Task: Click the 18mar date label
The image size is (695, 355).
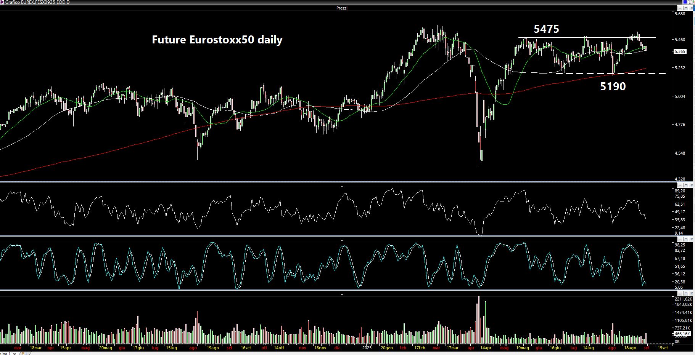Action: click(x=36, y=348)
